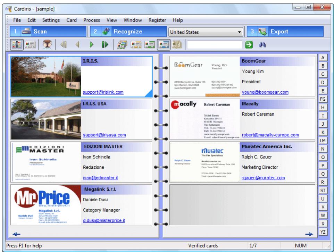This screenshot has height=252, width=334.
Task: Select the Muratec business card image
Action: click(205, 162)
